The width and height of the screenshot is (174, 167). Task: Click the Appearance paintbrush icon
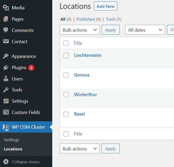(6, 56)
